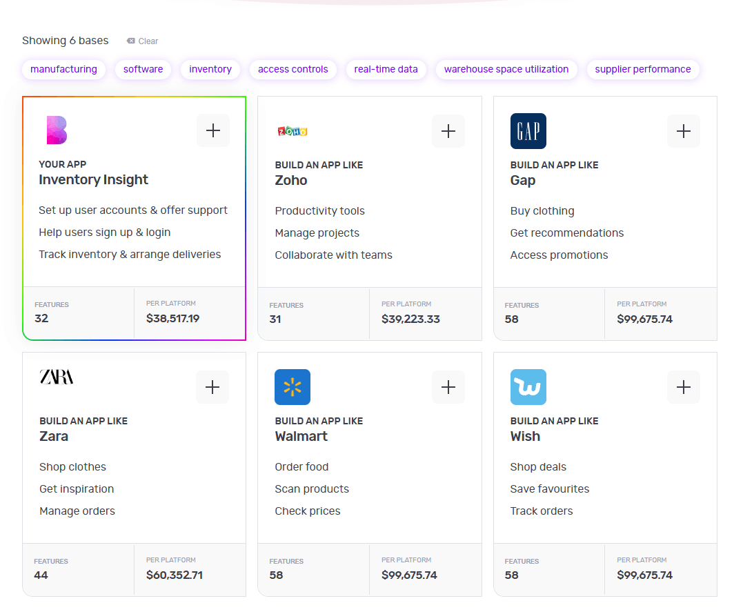Click Get recommendations text

click(x=566, y=233)
